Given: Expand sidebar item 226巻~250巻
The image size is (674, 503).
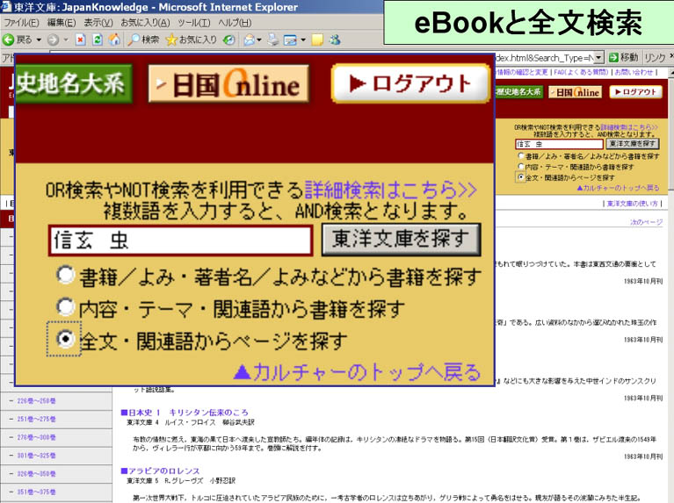Looking at the screenshot, I should (x=36, y=401).
